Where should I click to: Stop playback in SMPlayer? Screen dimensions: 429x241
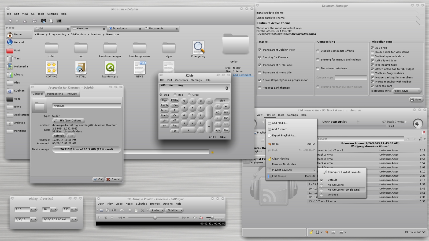point(112,218)
